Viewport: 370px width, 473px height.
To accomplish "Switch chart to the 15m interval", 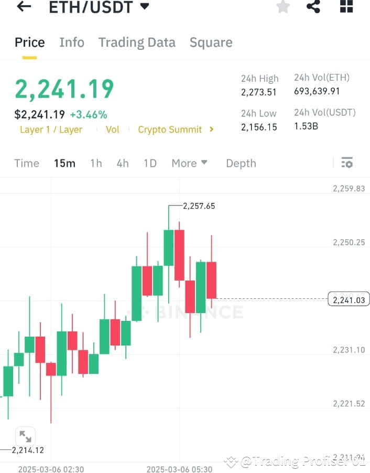I will pyautogui.click(x=64, y=163).
